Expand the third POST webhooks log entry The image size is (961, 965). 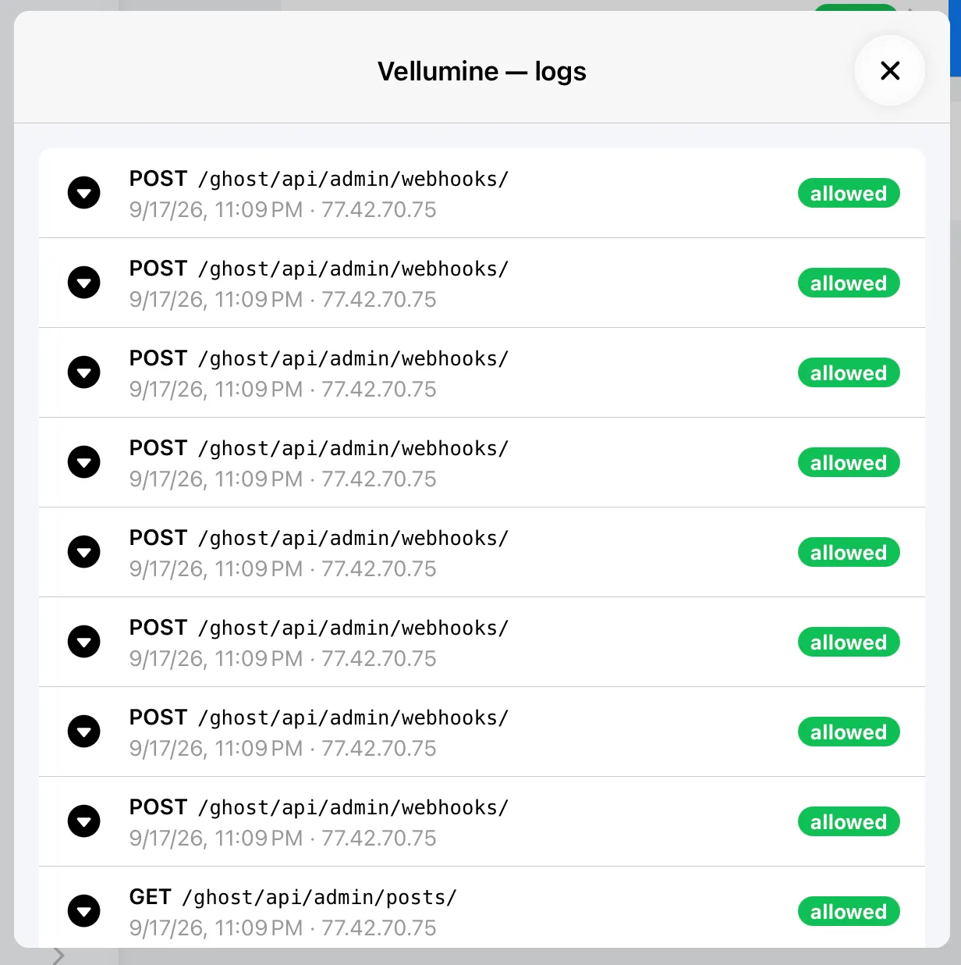[83, 372]
